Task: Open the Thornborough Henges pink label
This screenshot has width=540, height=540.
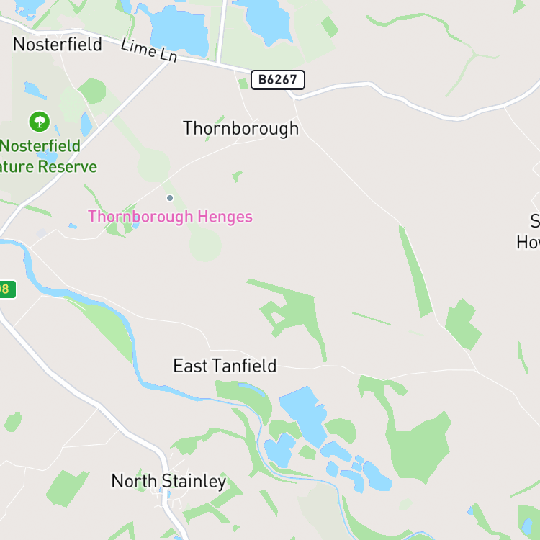Action: [x=171, y=217]
